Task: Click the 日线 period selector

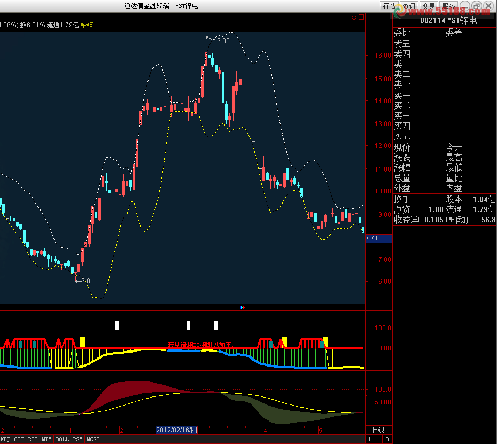Action: coord(378,430)
